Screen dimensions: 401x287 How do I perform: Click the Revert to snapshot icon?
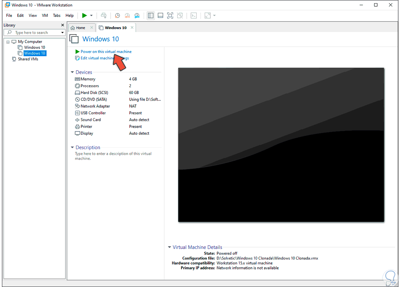click(127, 15)
